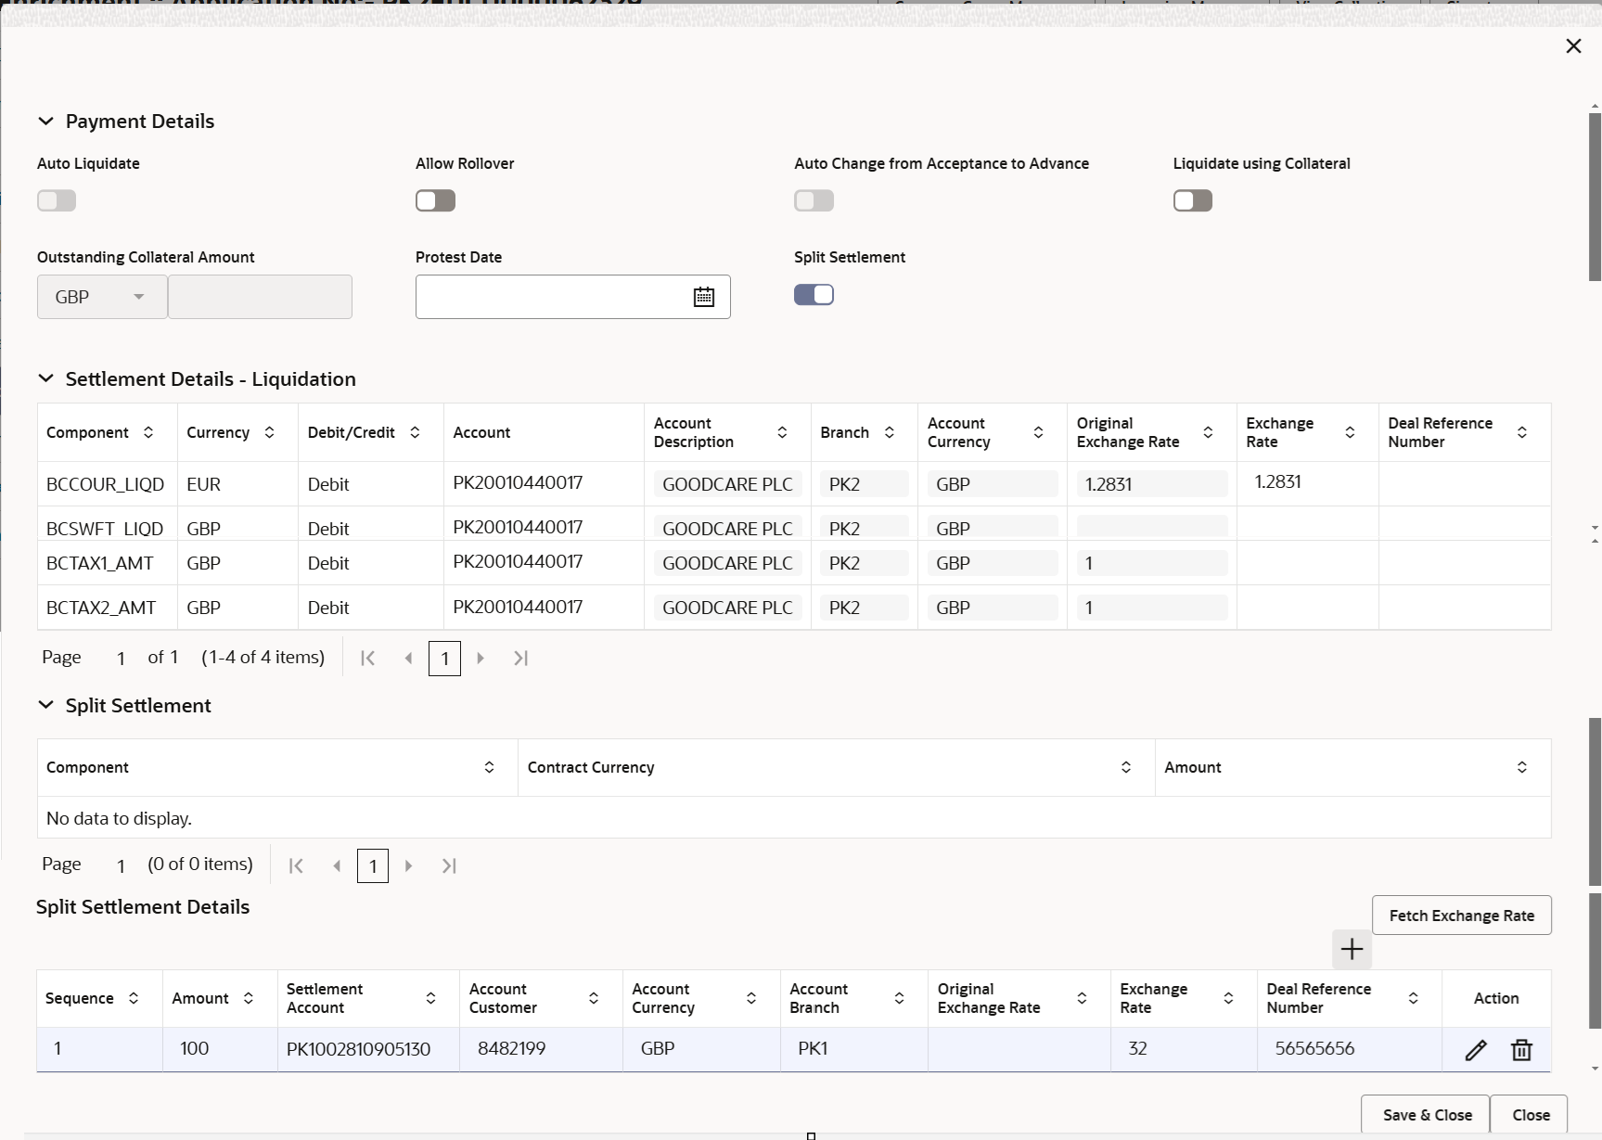This screenshot has height=1140, width=1602.
Task: Sort the Amount column in Split Settlement Details
Action: pyautogui.click(x=248, y=998)
